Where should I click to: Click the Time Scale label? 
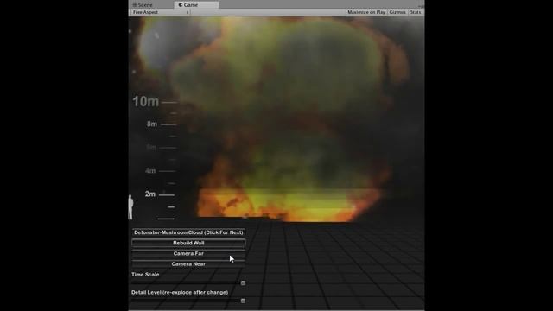(x=145, y=275)
